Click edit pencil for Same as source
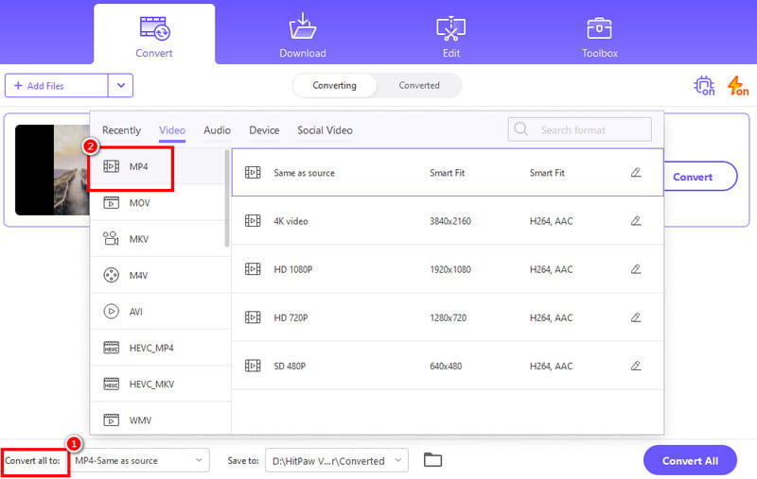 pyautogui.click(x=636, y=173)
